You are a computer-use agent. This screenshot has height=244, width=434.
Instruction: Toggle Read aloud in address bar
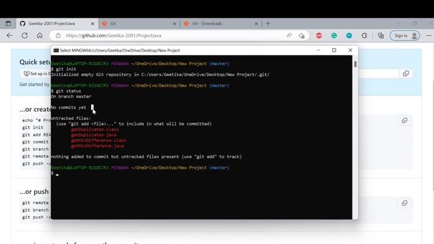pos(289,35)
